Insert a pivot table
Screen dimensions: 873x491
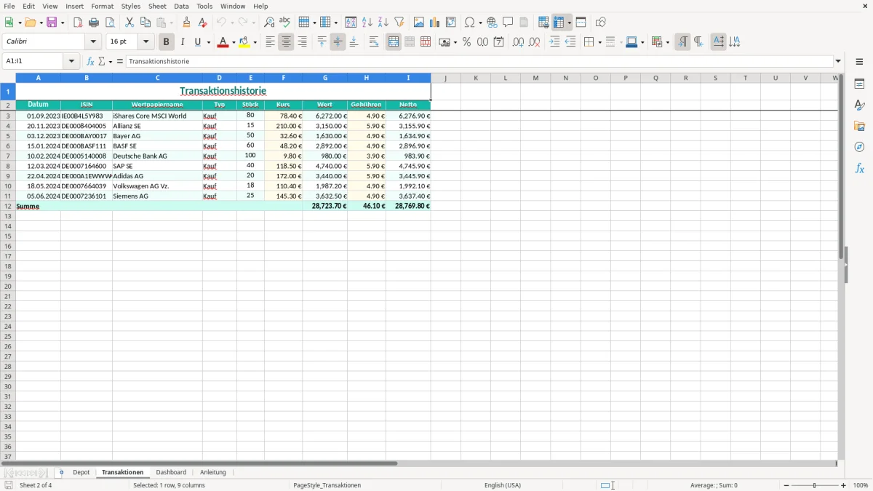click(451, 23)
